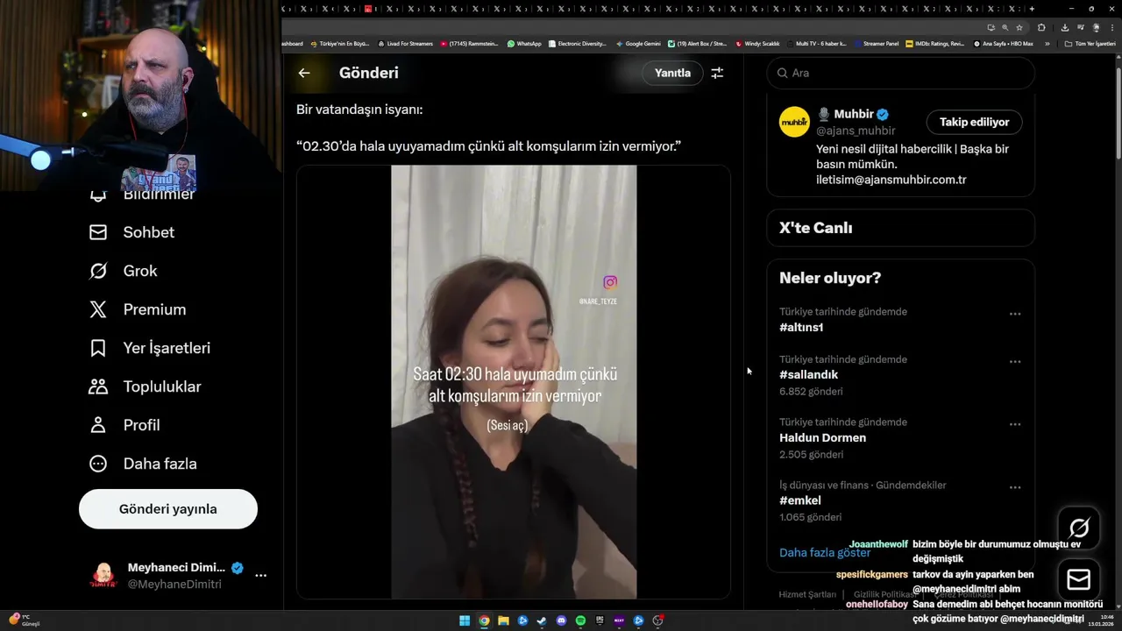
Task: Open options for the #sallandık trend
Action: coord(1015,361)
